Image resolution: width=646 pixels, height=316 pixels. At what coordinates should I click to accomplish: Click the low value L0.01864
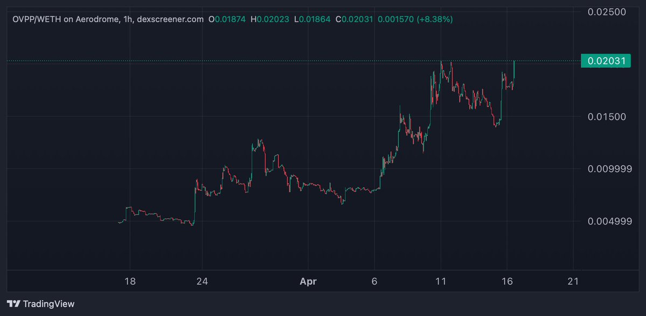click(312, 19)
